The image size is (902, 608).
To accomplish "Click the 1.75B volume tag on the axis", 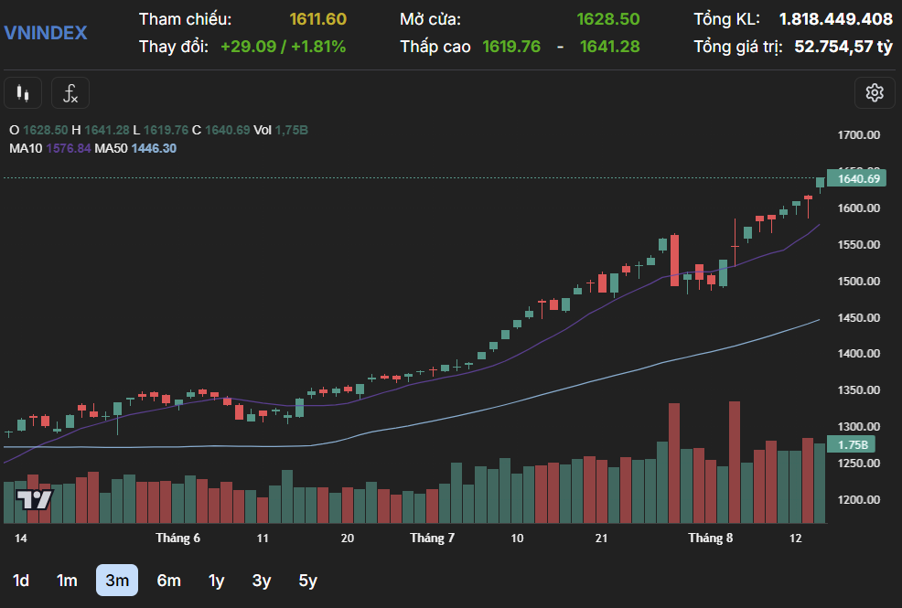I will tap(852, 444).
